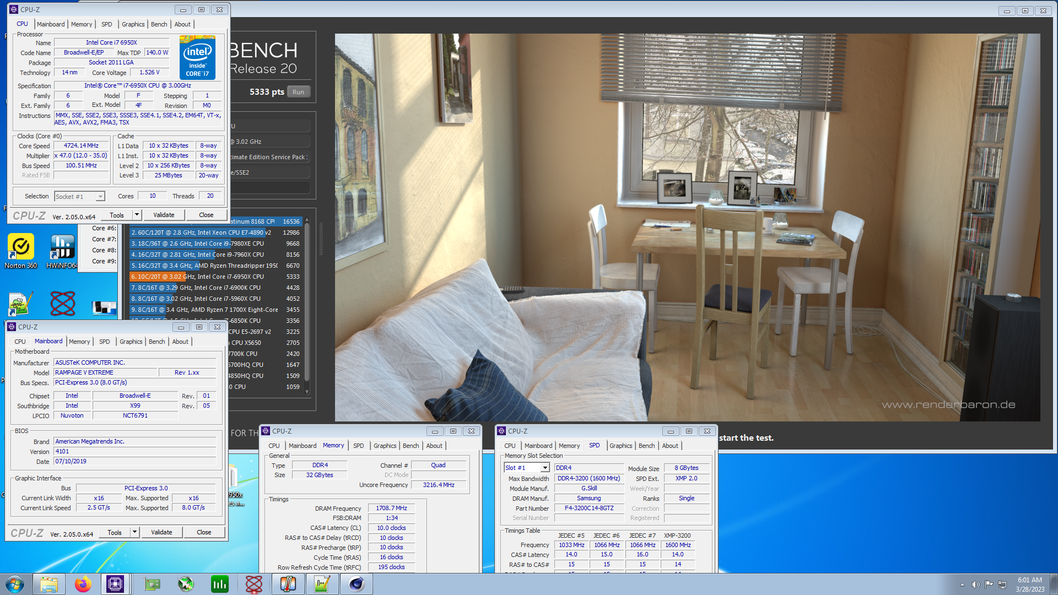1058x595 pixels.
Task: Open the taskbar clock showing 6:01 AM
Action: [x=1030, y=584]
